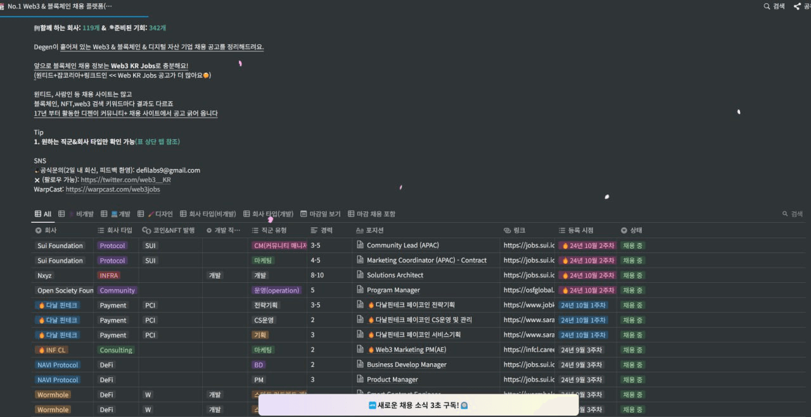The image size is (811, 417).
Task: Click the 운영(operation) job type tag
Action: click(276, 290)
